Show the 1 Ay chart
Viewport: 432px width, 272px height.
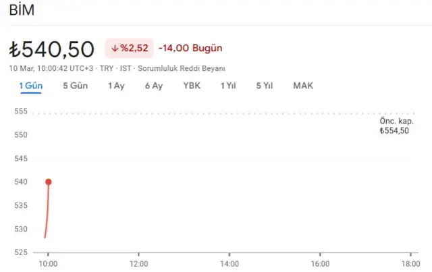click(116, 86)
